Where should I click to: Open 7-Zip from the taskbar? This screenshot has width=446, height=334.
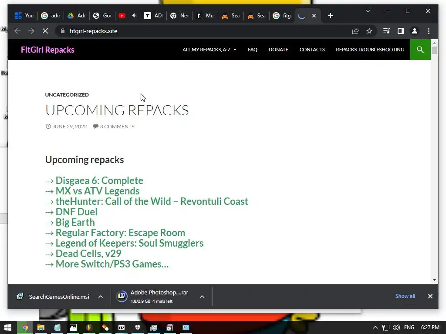pyautogui.click(x=122, y=327)
